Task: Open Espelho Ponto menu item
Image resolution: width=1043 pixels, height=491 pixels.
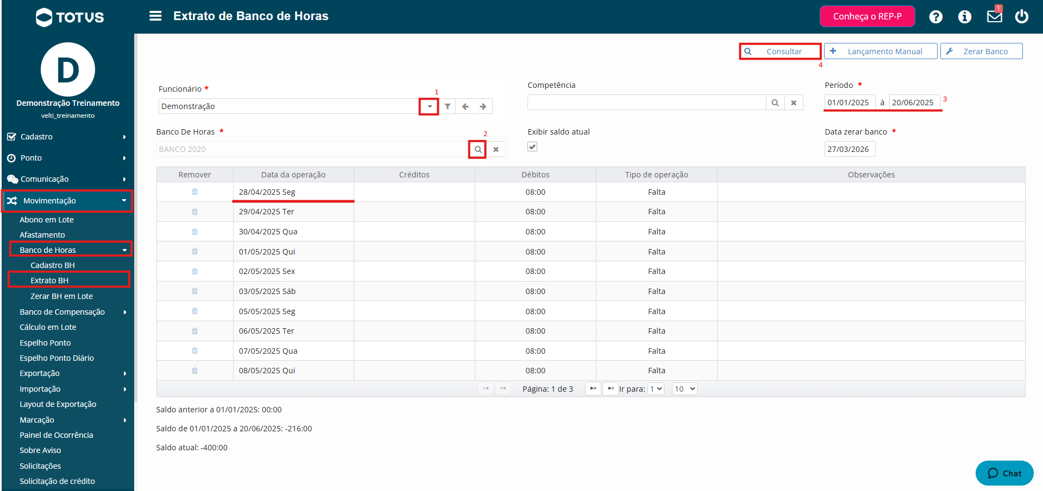Action: pyautogui.click(x=45, y=343)
